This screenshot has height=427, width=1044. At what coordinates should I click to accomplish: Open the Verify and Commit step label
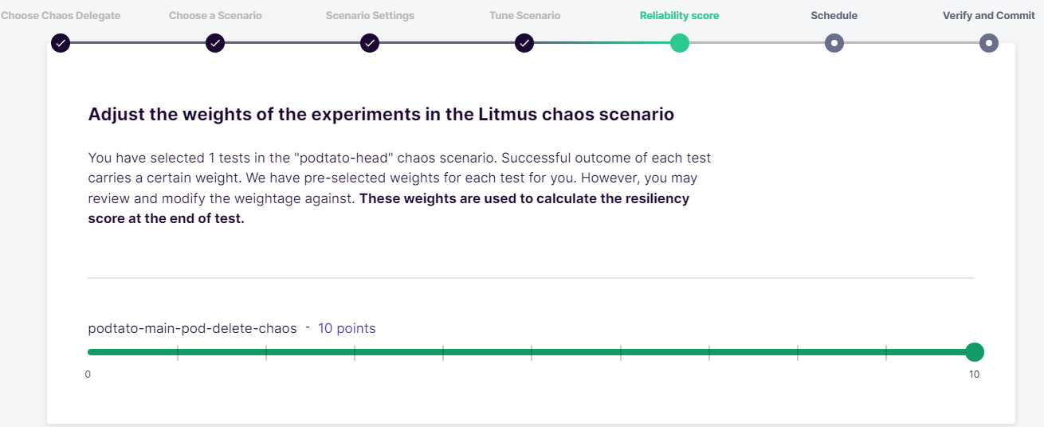coord(989,16)
